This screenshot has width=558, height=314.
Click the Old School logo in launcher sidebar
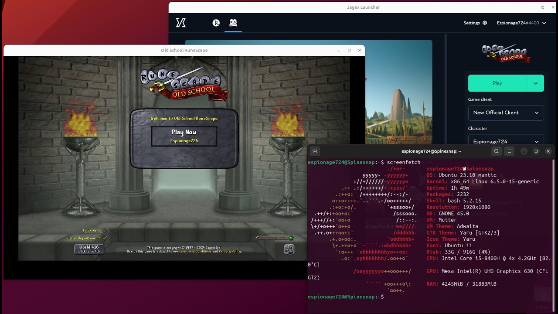(x=506, y=53)
